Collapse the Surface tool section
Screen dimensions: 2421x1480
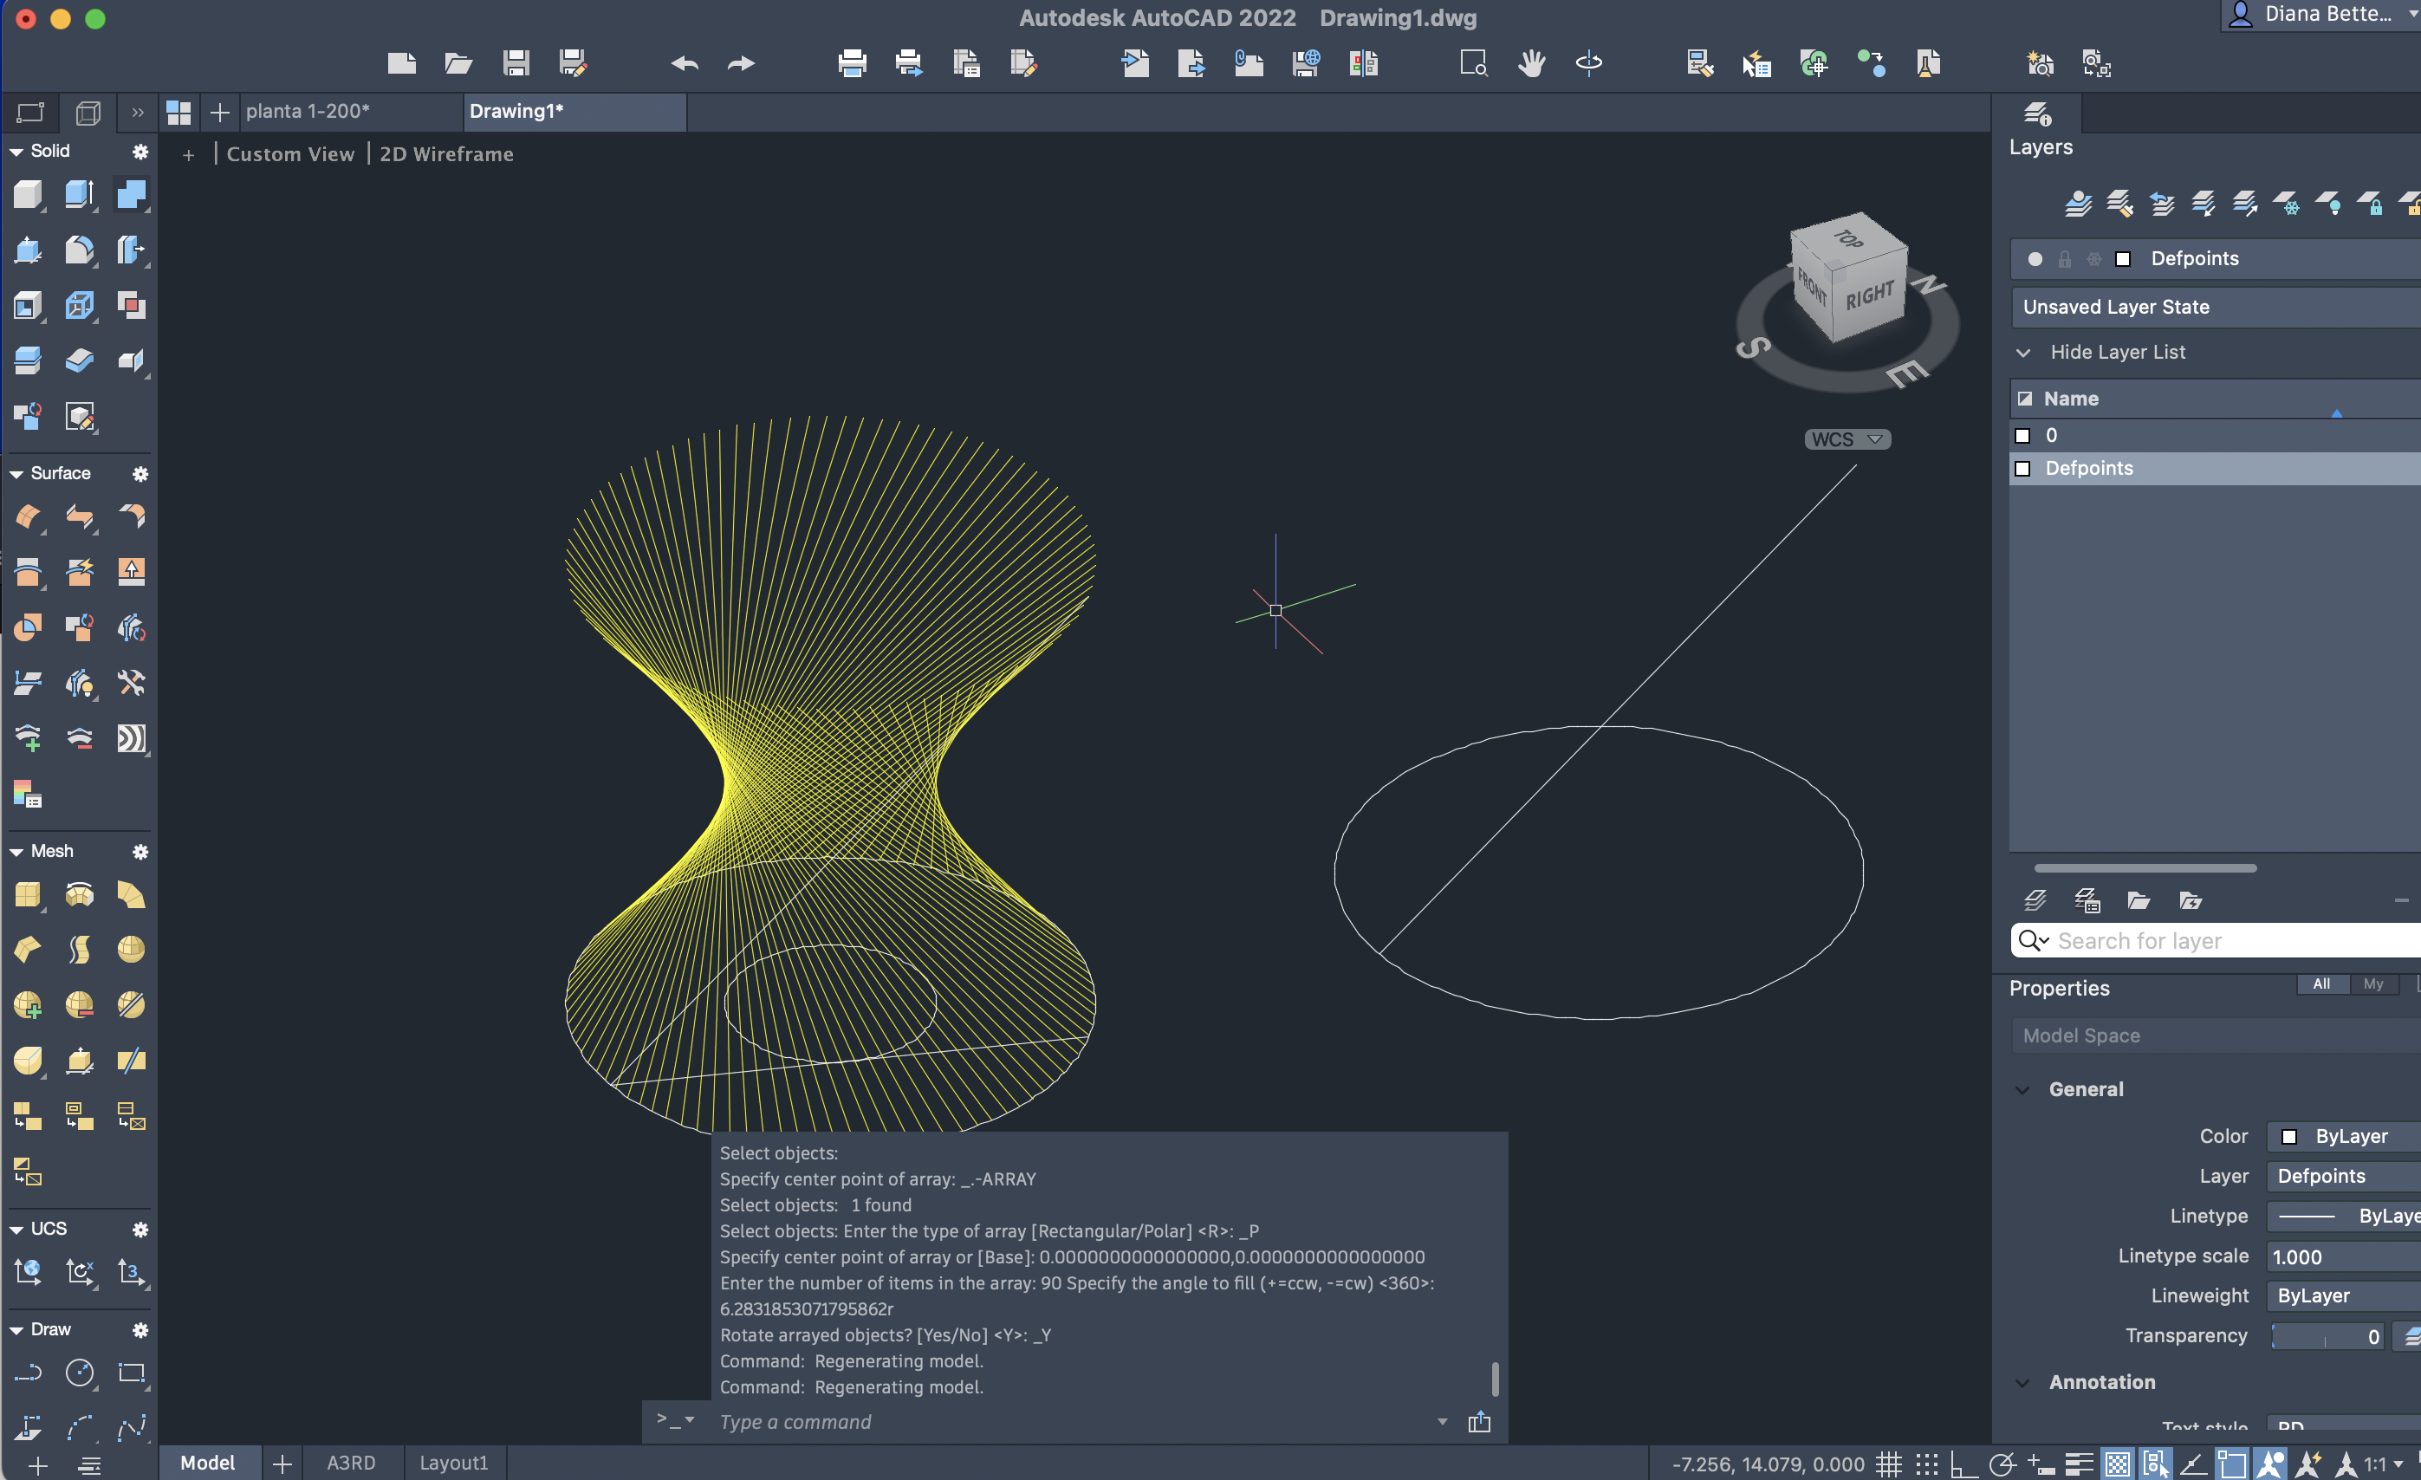[16, 474]
